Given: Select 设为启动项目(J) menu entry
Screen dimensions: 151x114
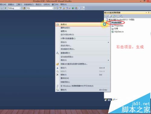Looking at the screenshot, I should coord(83,57).
